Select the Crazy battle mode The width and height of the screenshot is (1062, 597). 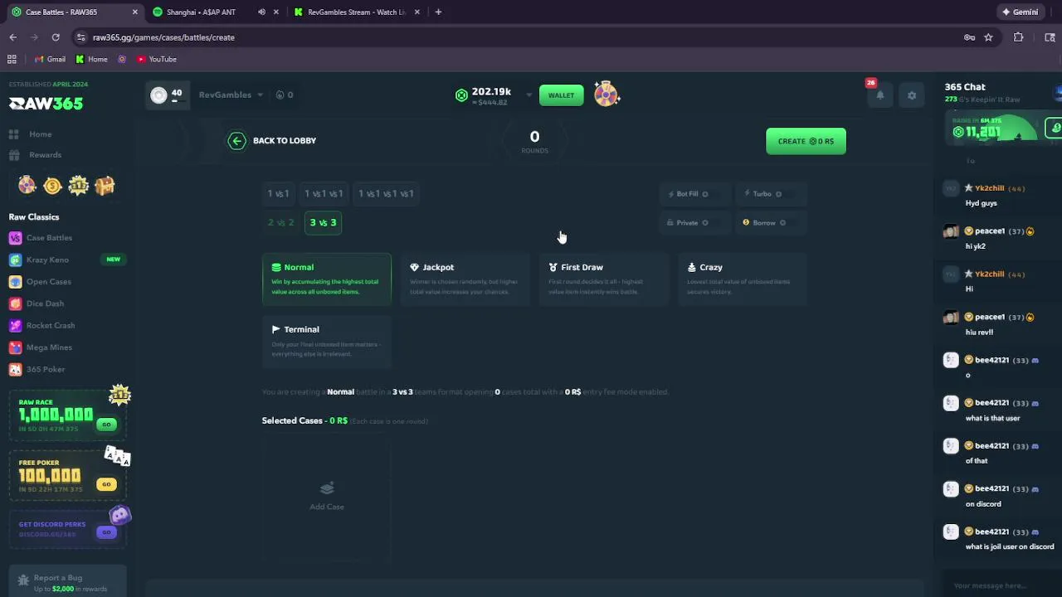tap(743, 279)
